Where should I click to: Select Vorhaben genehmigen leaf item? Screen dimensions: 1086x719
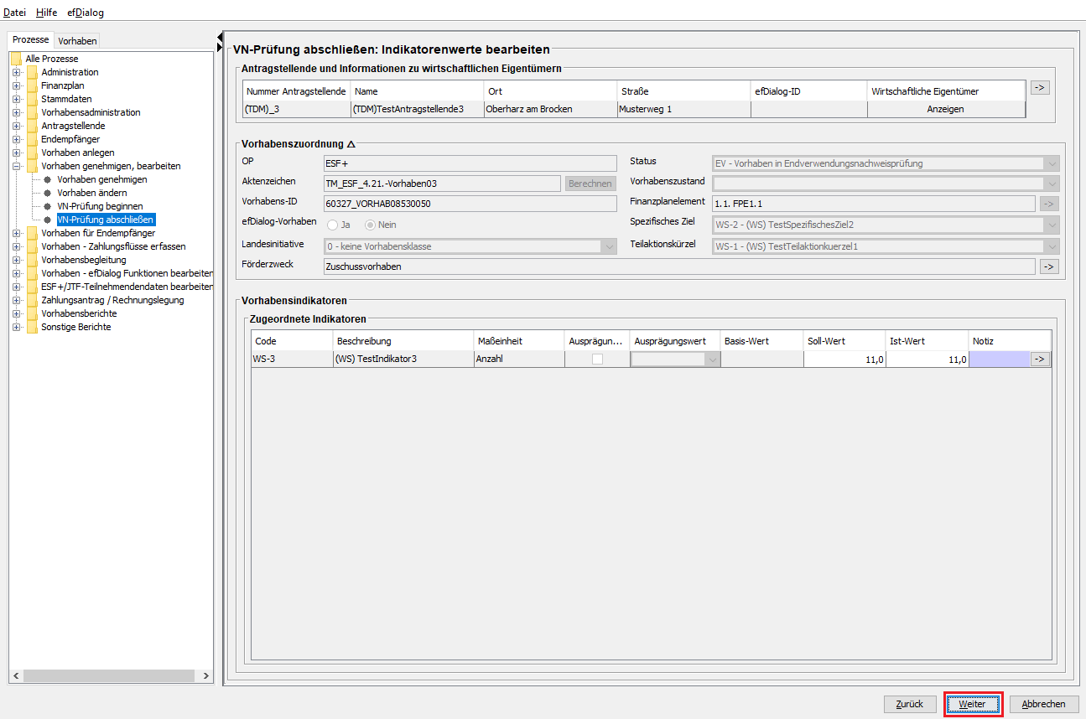tap(102, 179)
